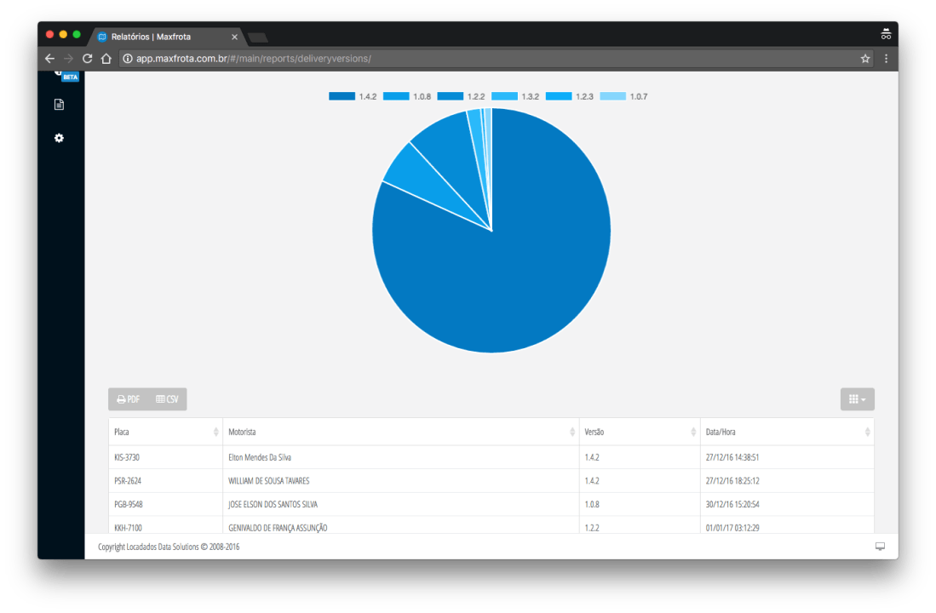The image size is (936, 613).
Task: Click the browser reload icon
Action: pos(87,59)
